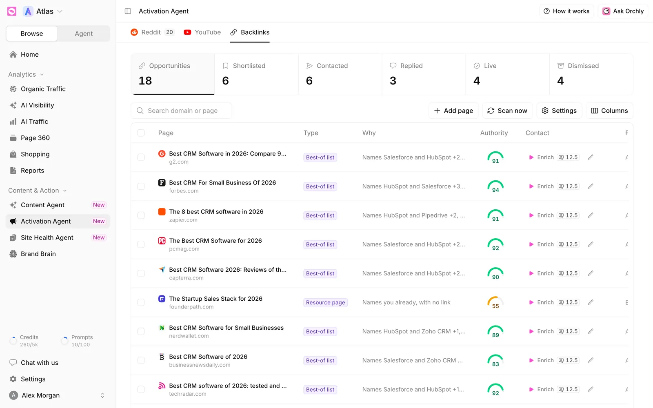
Task: Open Content Agent in sidebar
Action: tap(58, 205)
